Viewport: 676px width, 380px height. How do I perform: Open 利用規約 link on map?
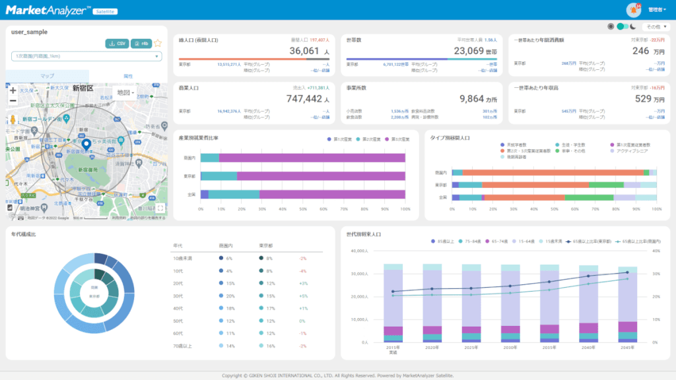119,218
